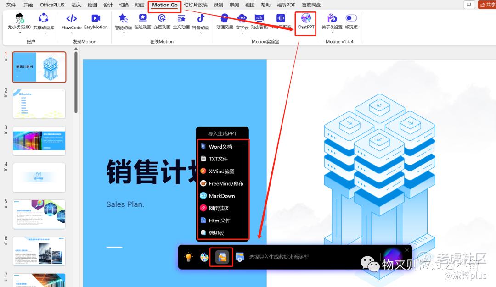Open the 设计 tab

[x=108, y=5]
